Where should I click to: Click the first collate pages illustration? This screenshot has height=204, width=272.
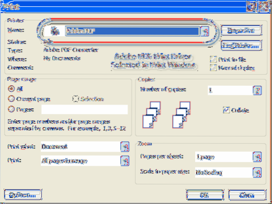pos(152,115)
